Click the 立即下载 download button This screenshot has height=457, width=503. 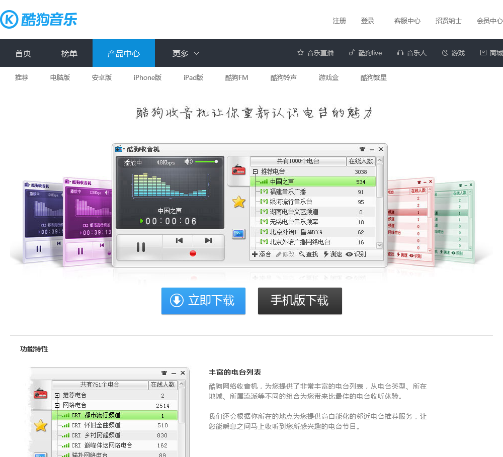203,301
